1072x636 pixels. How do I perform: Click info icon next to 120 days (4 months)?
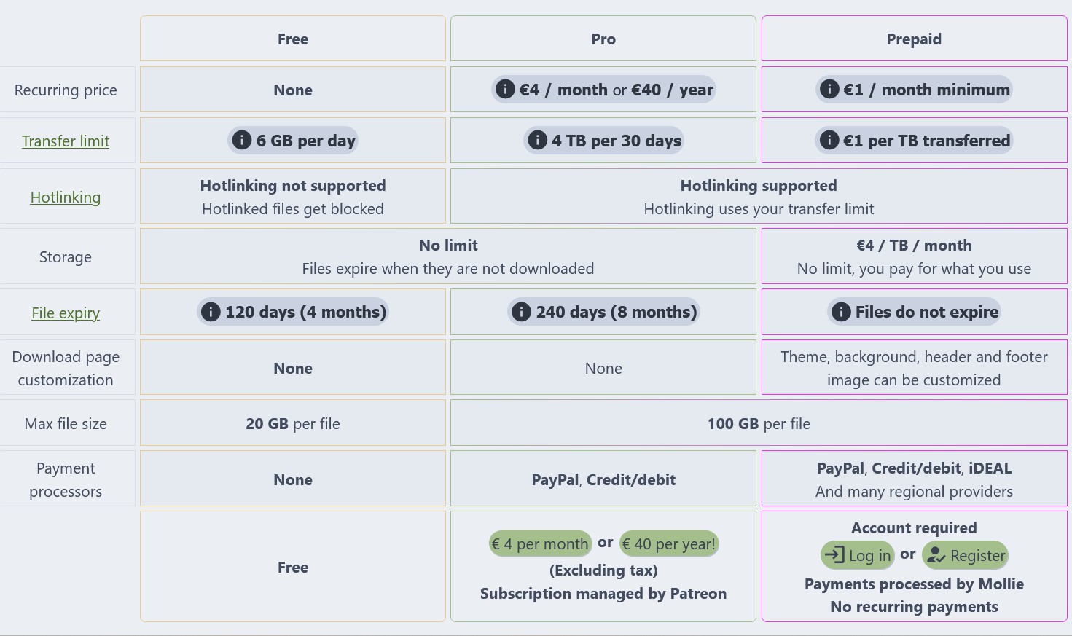pyautogui.click(x=211, y=312)
